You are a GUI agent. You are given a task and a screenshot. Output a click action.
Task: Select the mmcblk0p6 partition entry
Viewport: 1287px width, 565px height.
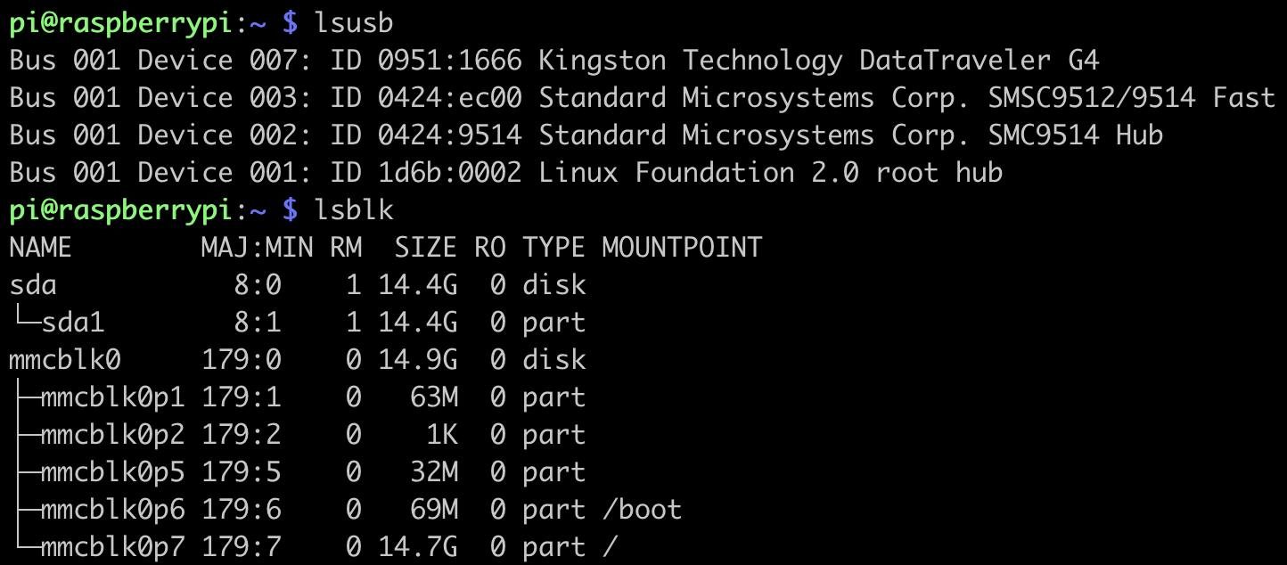tap(112, 510)
